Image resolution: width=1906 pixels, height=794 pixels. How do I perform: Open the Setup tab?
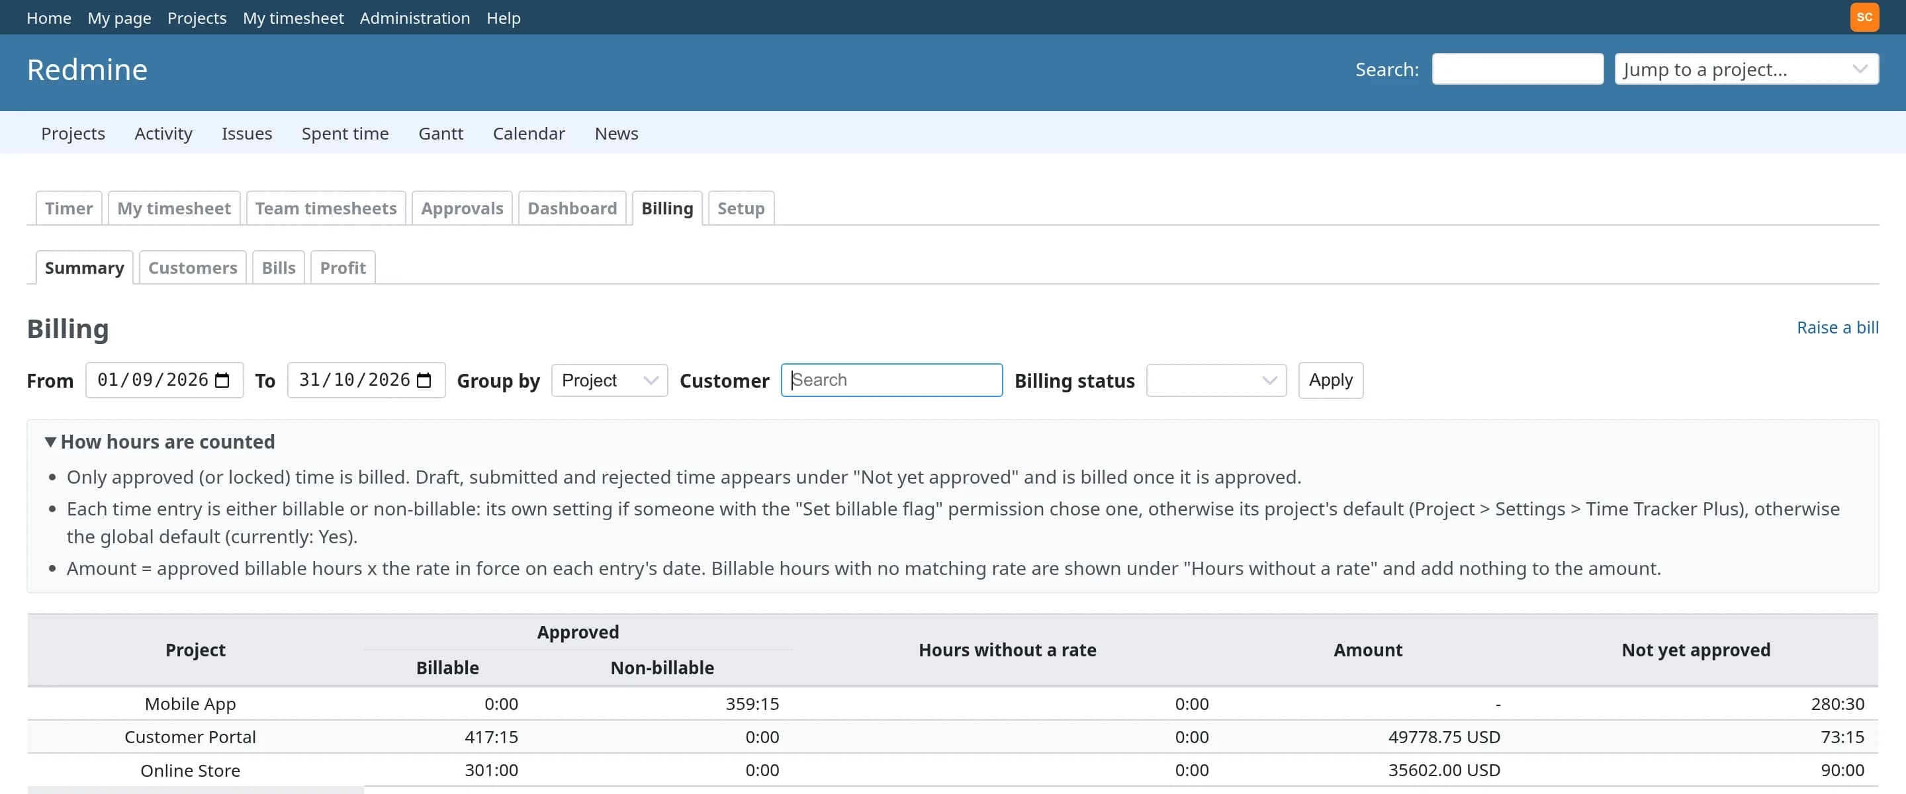coord(741,208)
